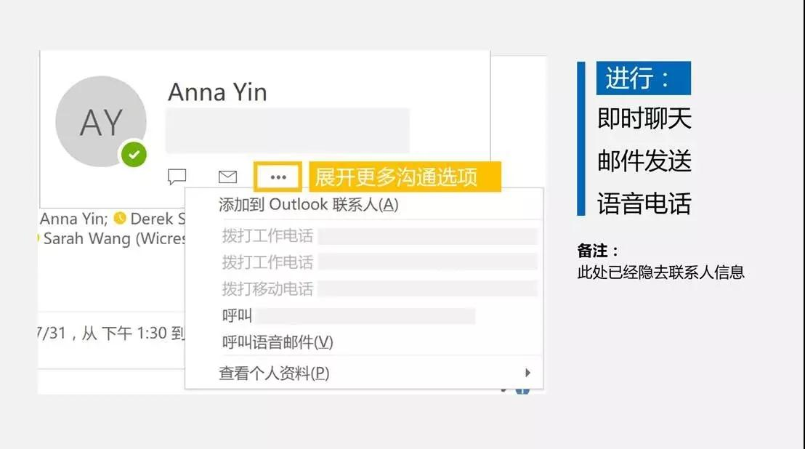
Task: Click the Anna Yin name heading
Action: 217,92
